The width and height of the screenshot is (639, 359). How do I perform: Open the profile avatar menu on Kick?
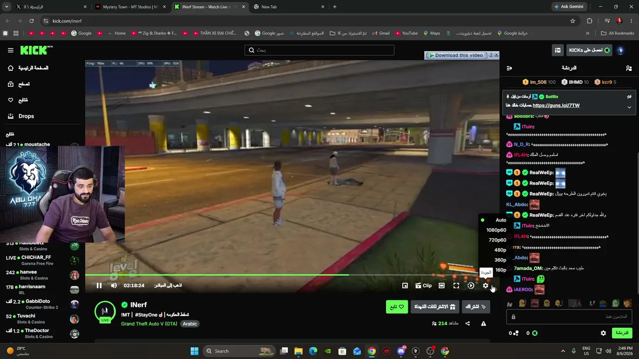(x=621, y=50)
